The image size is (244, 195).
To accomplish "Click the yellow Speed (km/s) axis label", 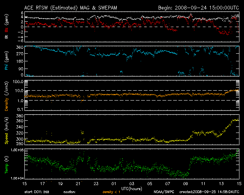I will 6,131.
